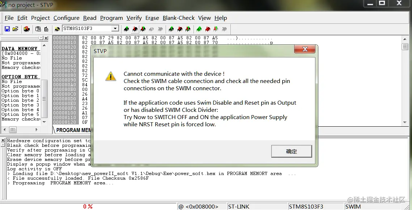This screenshot has width=412, height=210.
Task: Click 'Option byte 5' entry
Action: [x=20, y=114]
